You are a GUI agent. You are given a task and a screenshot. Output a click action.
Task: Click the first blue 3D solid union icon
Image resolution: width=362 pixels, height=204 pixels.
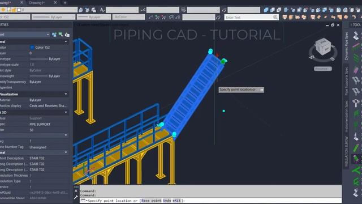tap(266, 10)
